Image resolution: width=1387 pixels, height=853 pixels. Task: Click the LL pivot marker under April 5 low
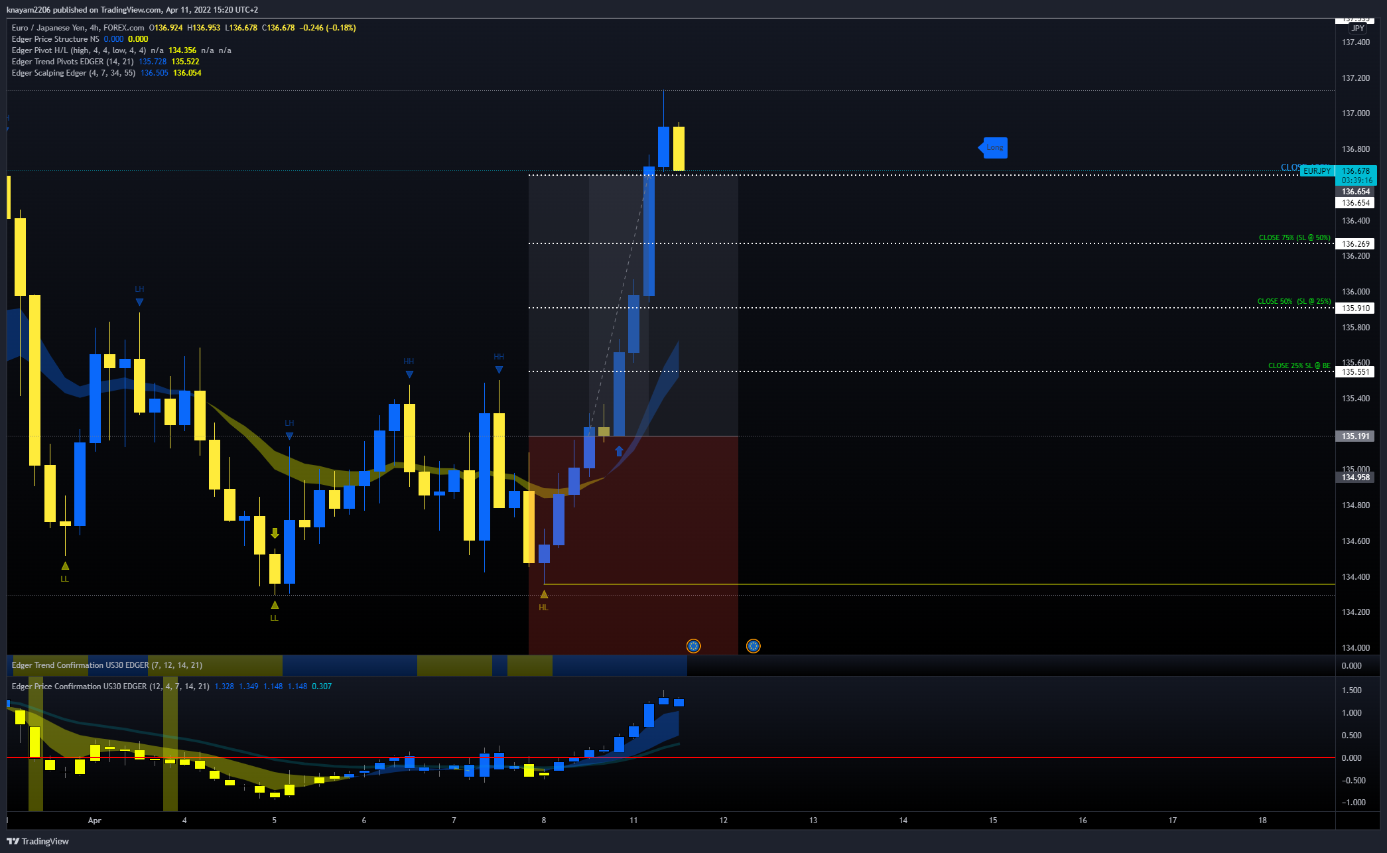pyautogui.click(x=275, y=605)
